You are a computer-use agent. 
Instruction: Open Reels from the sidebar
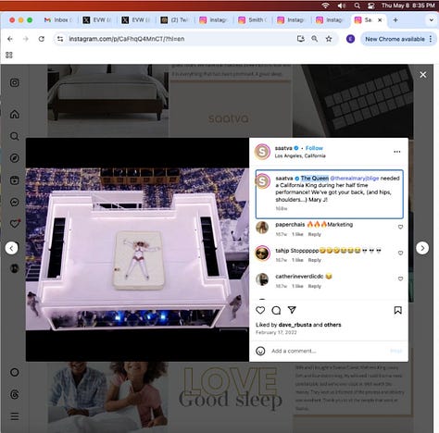pyautogui.click(x=15, y=180)
